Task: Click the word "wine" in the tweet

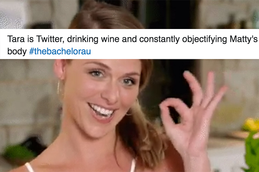Action: pyautogui.click(x=110, y=39)
